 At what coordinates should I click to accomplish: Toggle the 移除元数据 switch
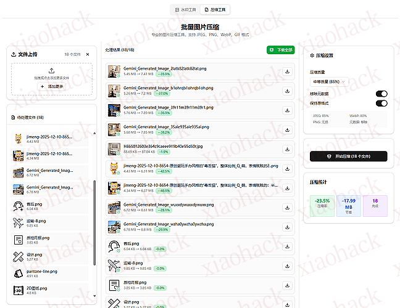pos(381,94)
